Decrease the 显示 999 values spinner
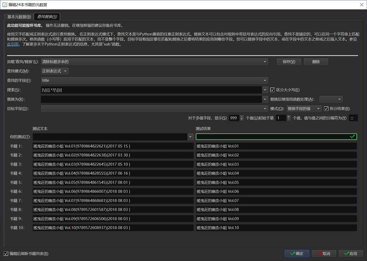The width and height of the screenshot is (367, 261). pyautogui.click(x=242, y=119)
